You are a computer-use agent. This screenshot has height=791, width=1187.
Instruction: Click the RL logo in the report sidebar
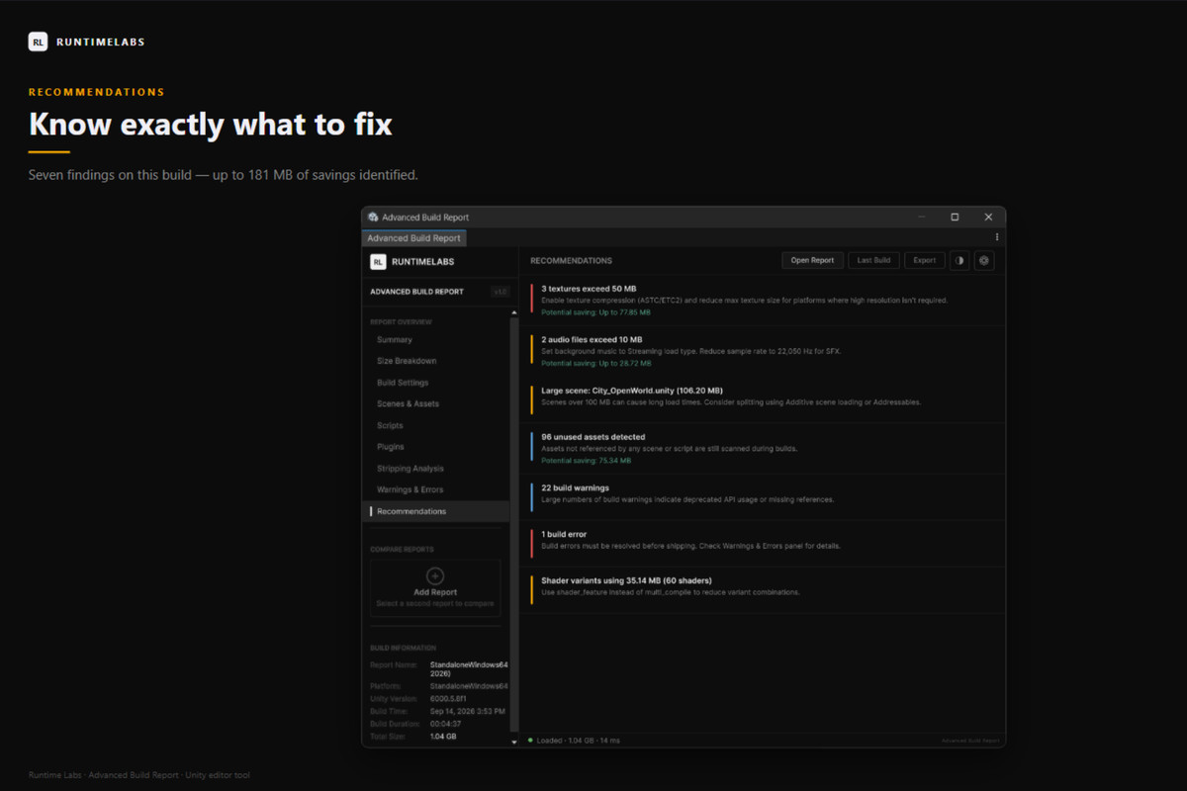point(378,262)
